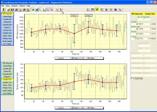Open the Analyse menu
157x112 pixels.
click(x=14, y=6)
